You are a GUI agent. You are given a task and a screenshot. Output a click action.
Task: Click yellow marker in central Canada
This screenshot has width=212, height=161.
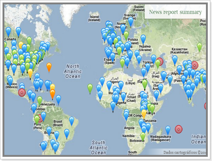(21, 45)
